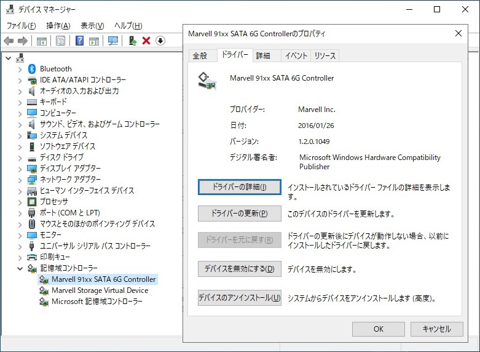The height and width of the screenshot is (352, 480).
Task: Expand the Bluetooth category
Action: 20,70
